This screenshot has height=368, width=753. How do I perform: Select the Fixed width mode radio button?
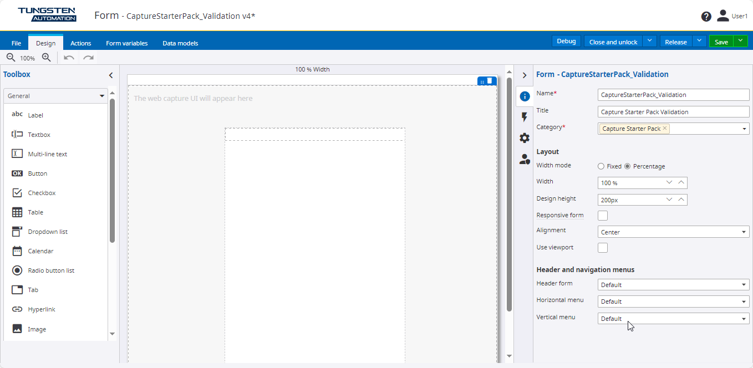(x=601, y=166)
